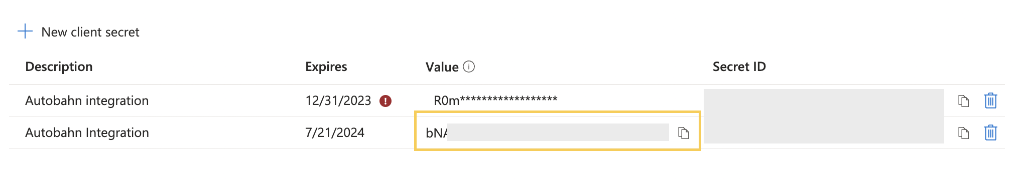Click red expired warning icon beside 12/31/2023
1030x186 pixels.
[x=385, y=101]
